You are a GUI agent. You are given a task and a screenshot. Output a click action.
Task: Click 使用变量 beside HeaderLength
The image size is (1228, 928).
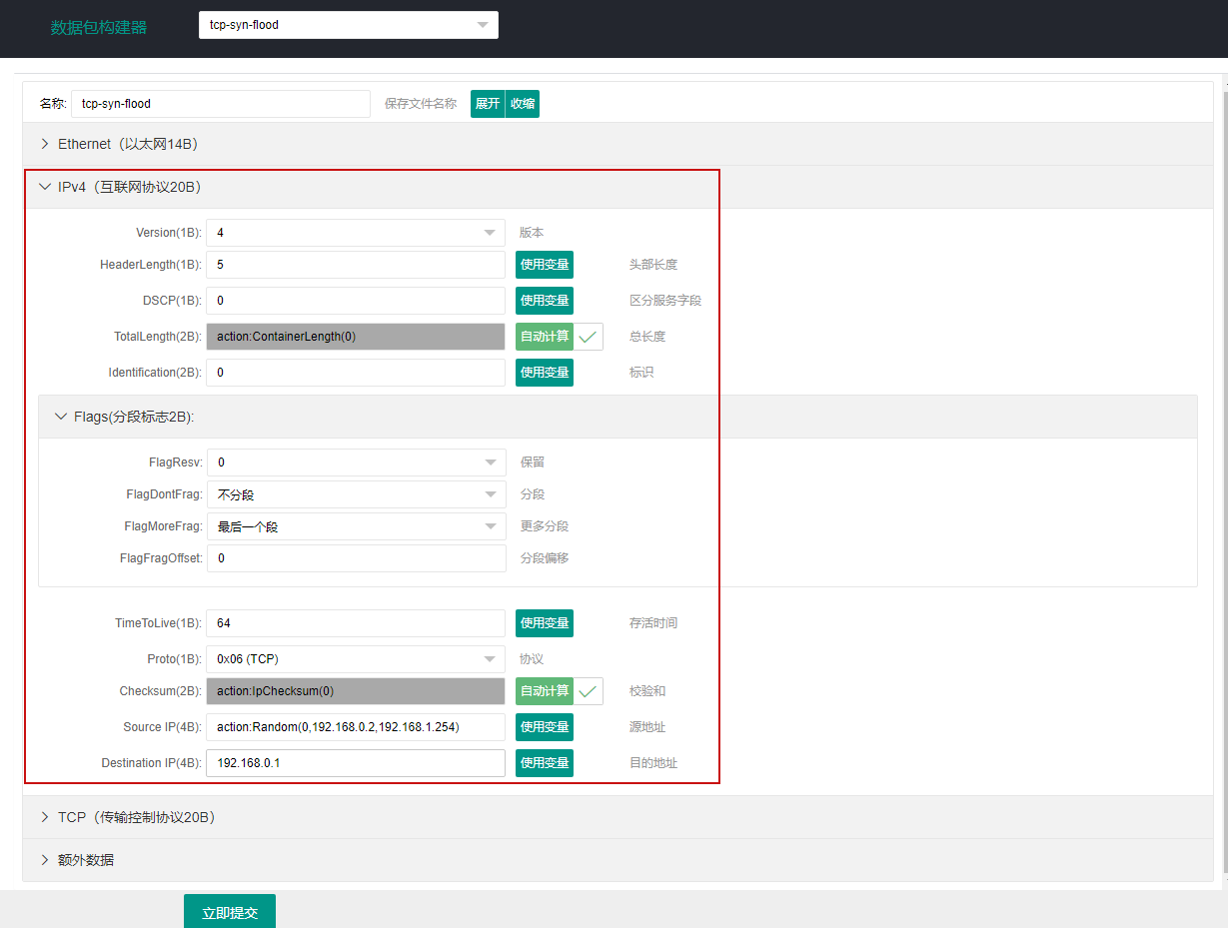[x=545, y=265]
